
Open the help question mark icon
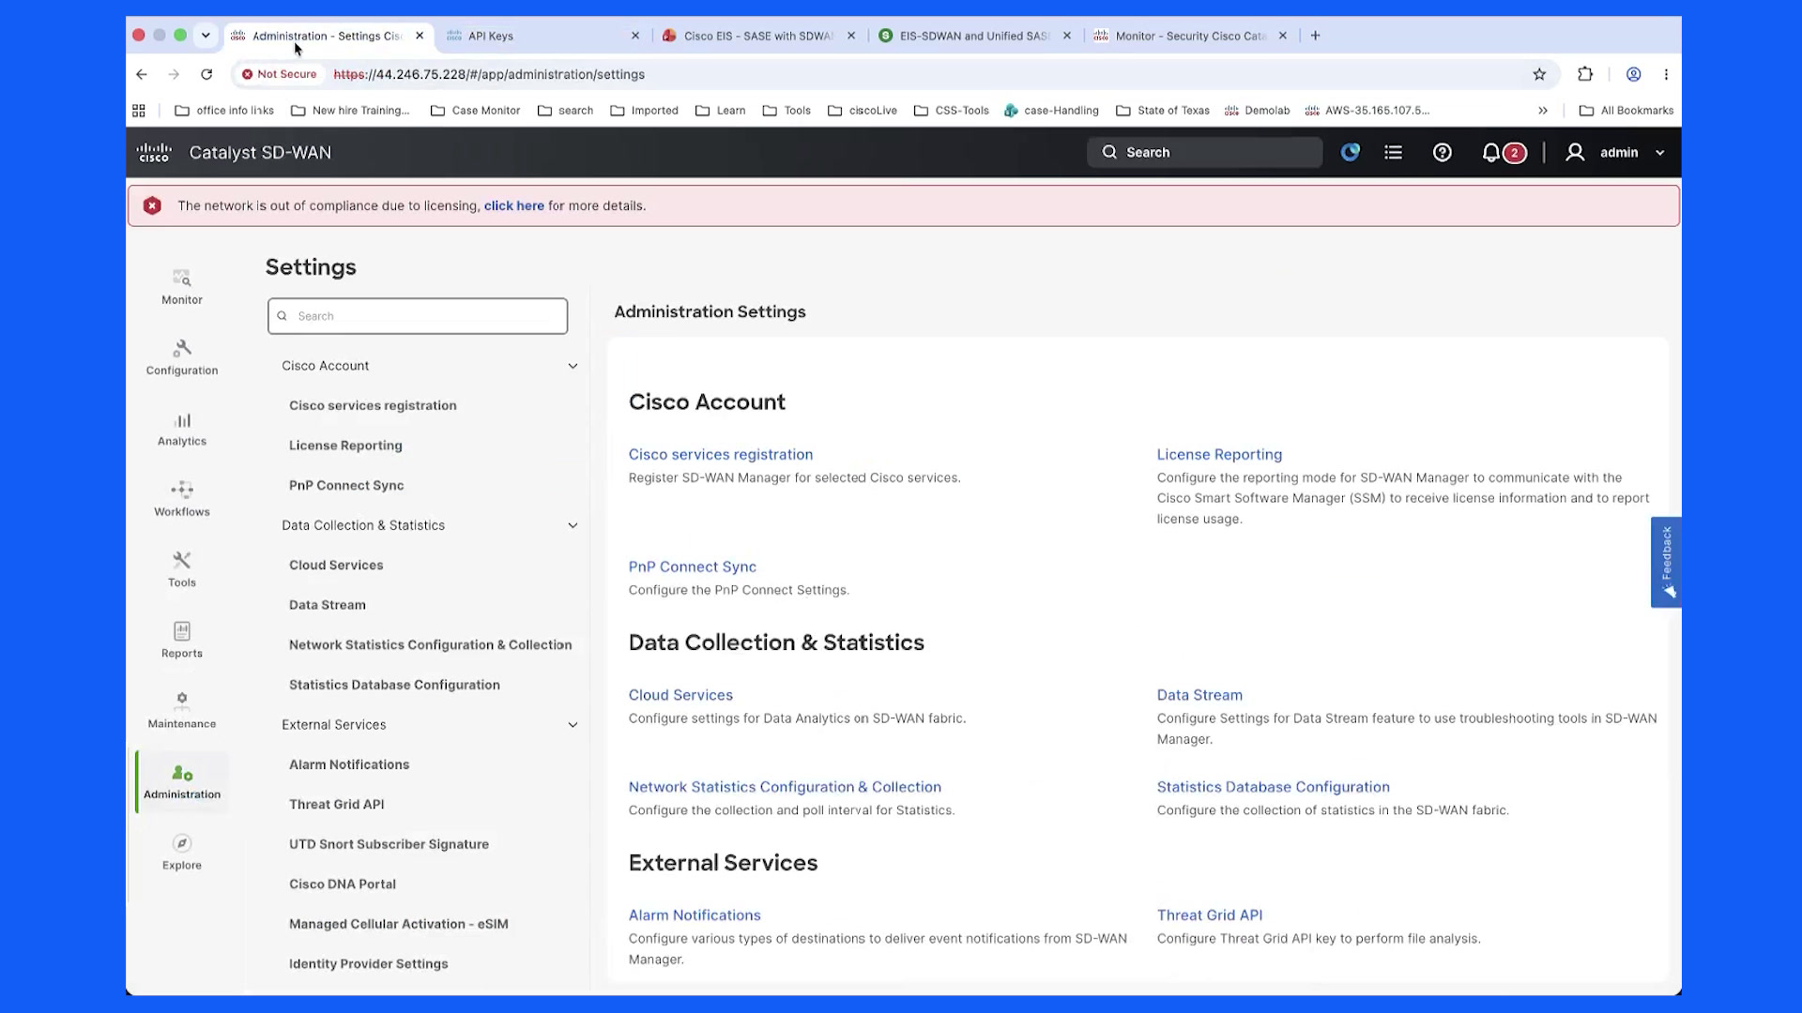pos(1442,153)
